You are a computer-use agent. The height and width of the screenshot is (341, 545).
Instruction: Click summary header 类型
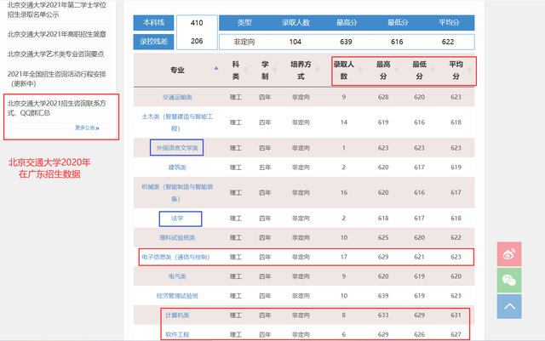244,23
